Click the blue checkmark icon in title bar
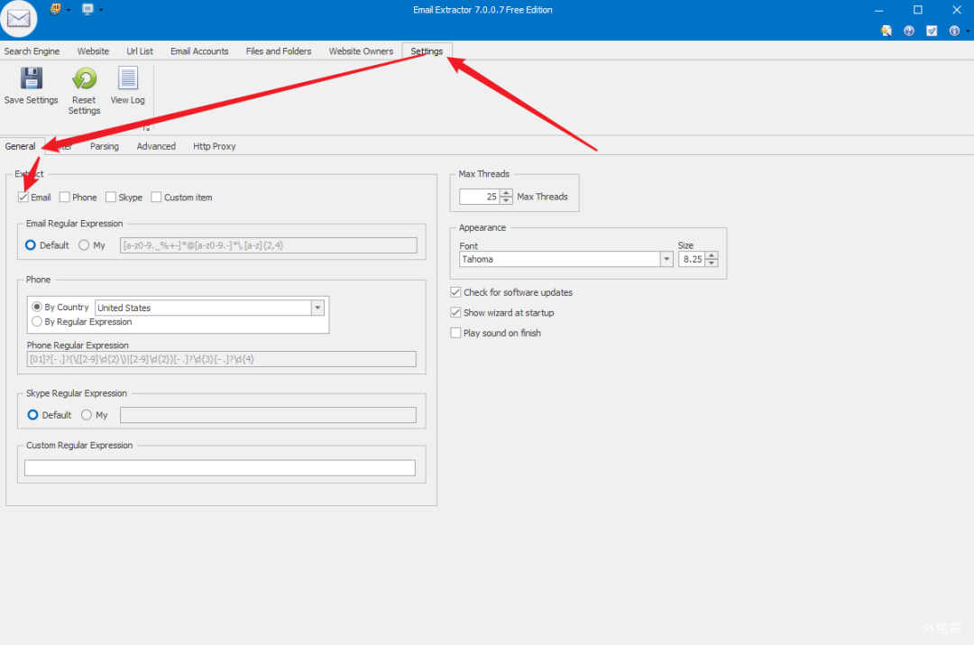The image size is (974, 645). pyautogui.click(x=932, y=31)
